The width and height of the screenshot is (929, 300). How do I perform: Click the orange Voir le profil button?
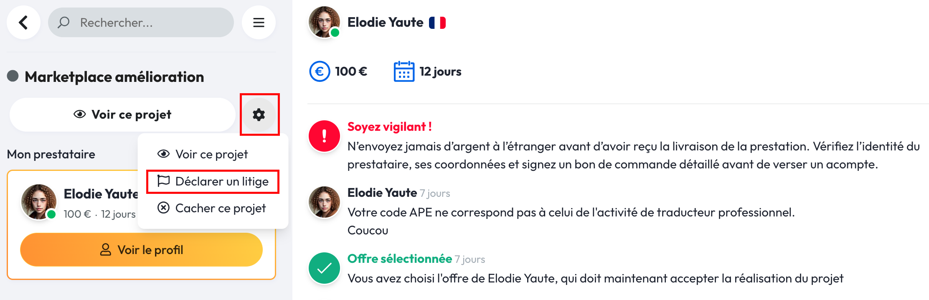(x=141, y=250)
